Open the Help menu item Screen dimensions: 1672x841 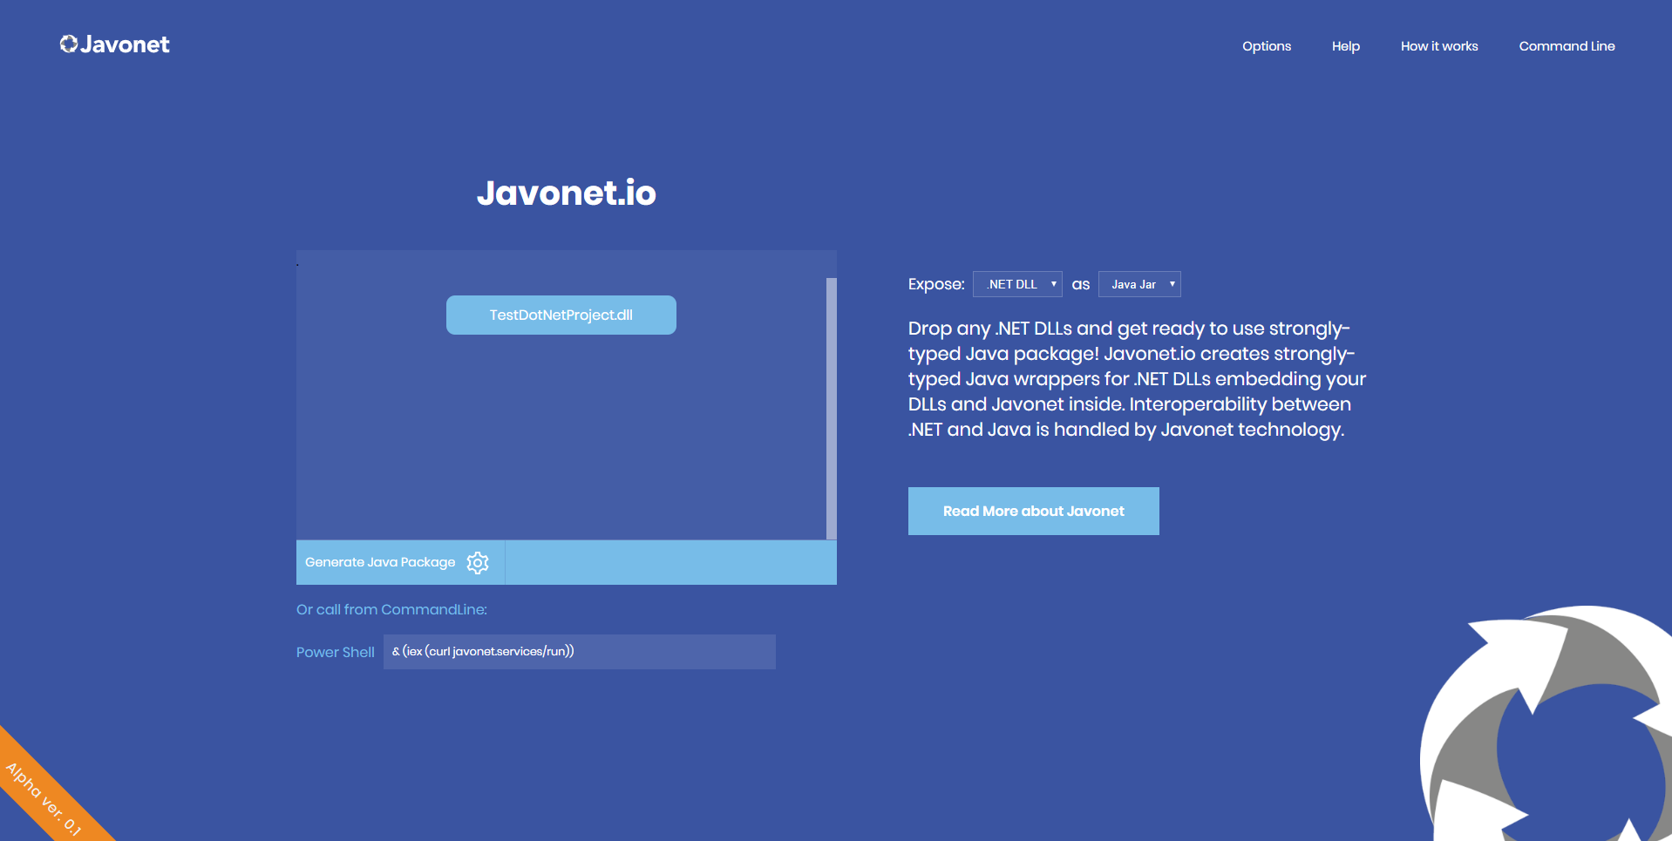point(1345,46)
